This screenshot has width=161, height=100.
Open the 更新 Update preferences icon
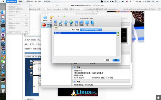66,23
